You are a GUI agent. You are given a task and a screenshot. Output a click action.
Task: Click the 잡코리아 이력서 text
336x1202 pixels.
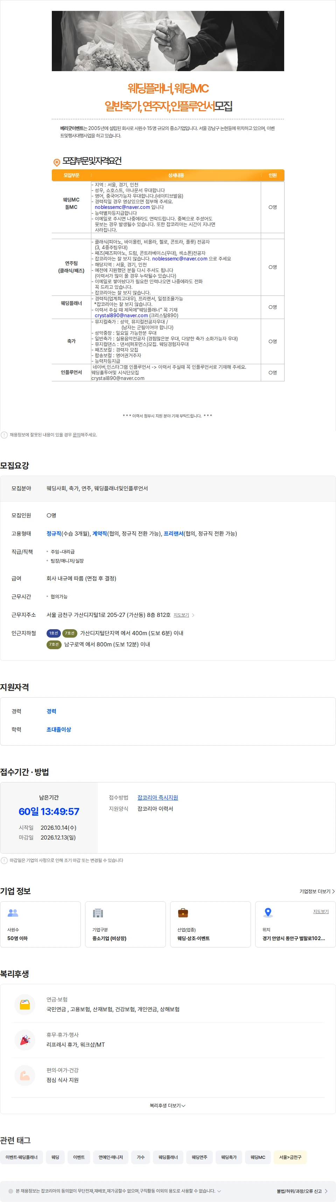pos(155,809)
